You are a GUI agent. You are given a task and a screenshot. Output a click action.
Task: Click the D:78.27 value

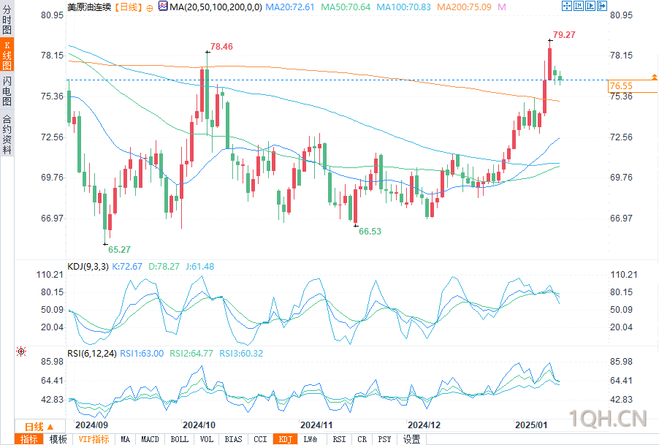click(x=164, y=267)
